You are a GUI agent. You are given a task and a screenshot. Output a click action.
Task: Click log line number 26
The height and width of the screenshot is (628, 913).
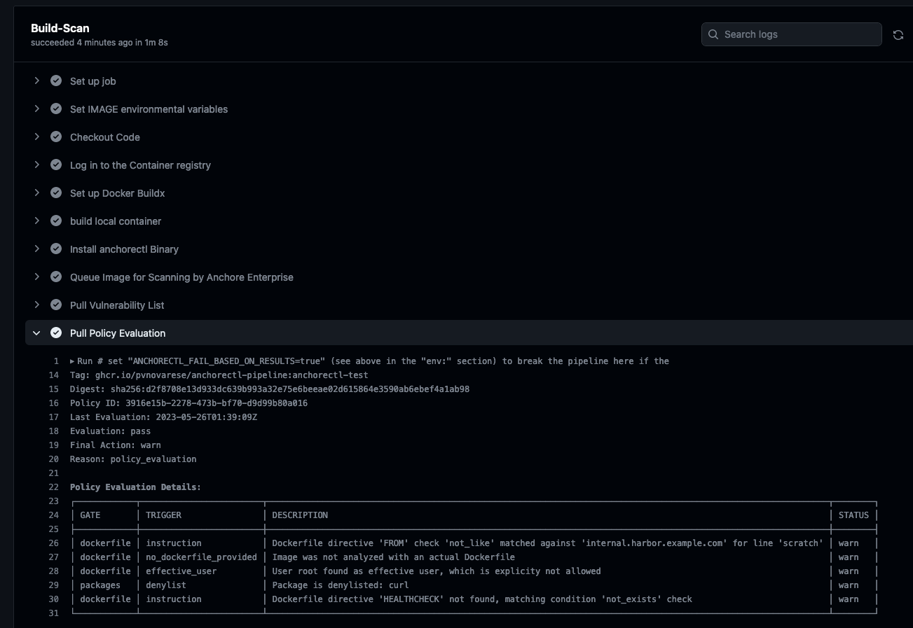click(54, 543)
